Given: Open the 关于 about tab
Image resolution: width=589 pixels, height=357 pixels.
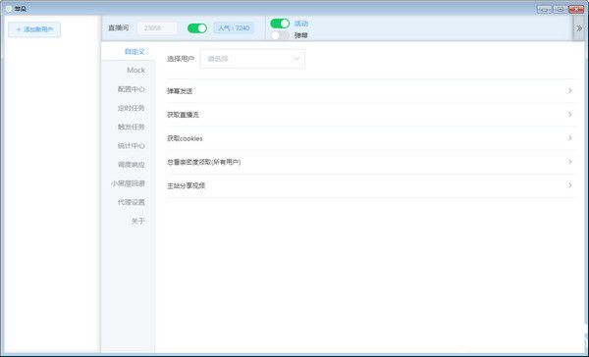Looking at the screenshot, I should pos(137,221).
